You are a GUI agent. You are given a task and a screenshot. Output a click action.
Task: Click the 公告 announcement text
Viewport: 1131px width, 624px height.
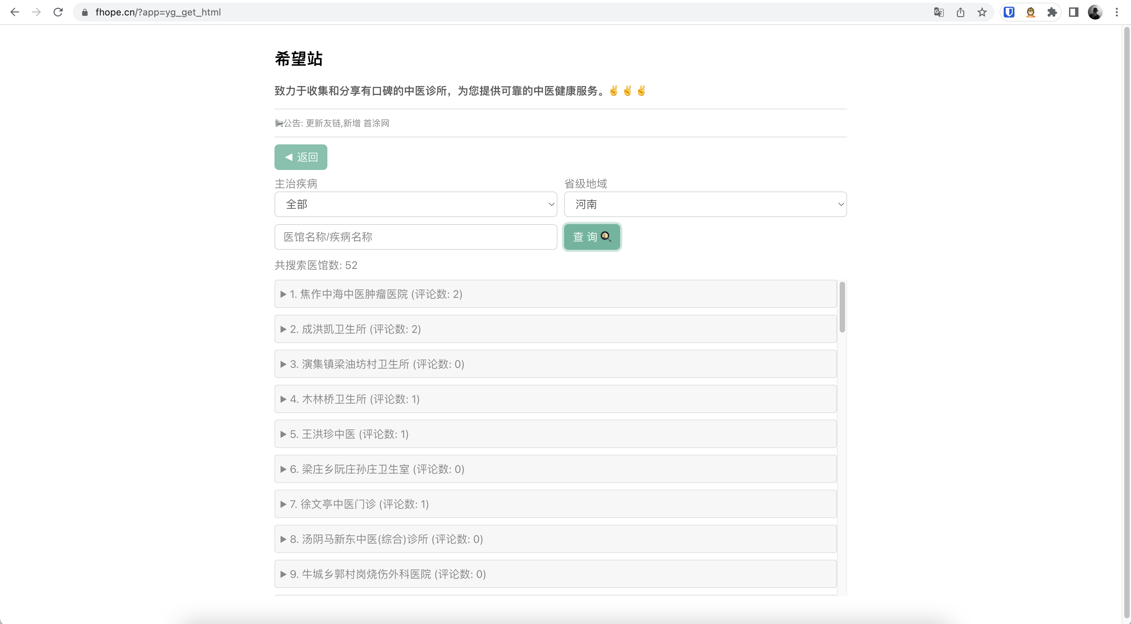pyautogui.click(x=332, y=123)
